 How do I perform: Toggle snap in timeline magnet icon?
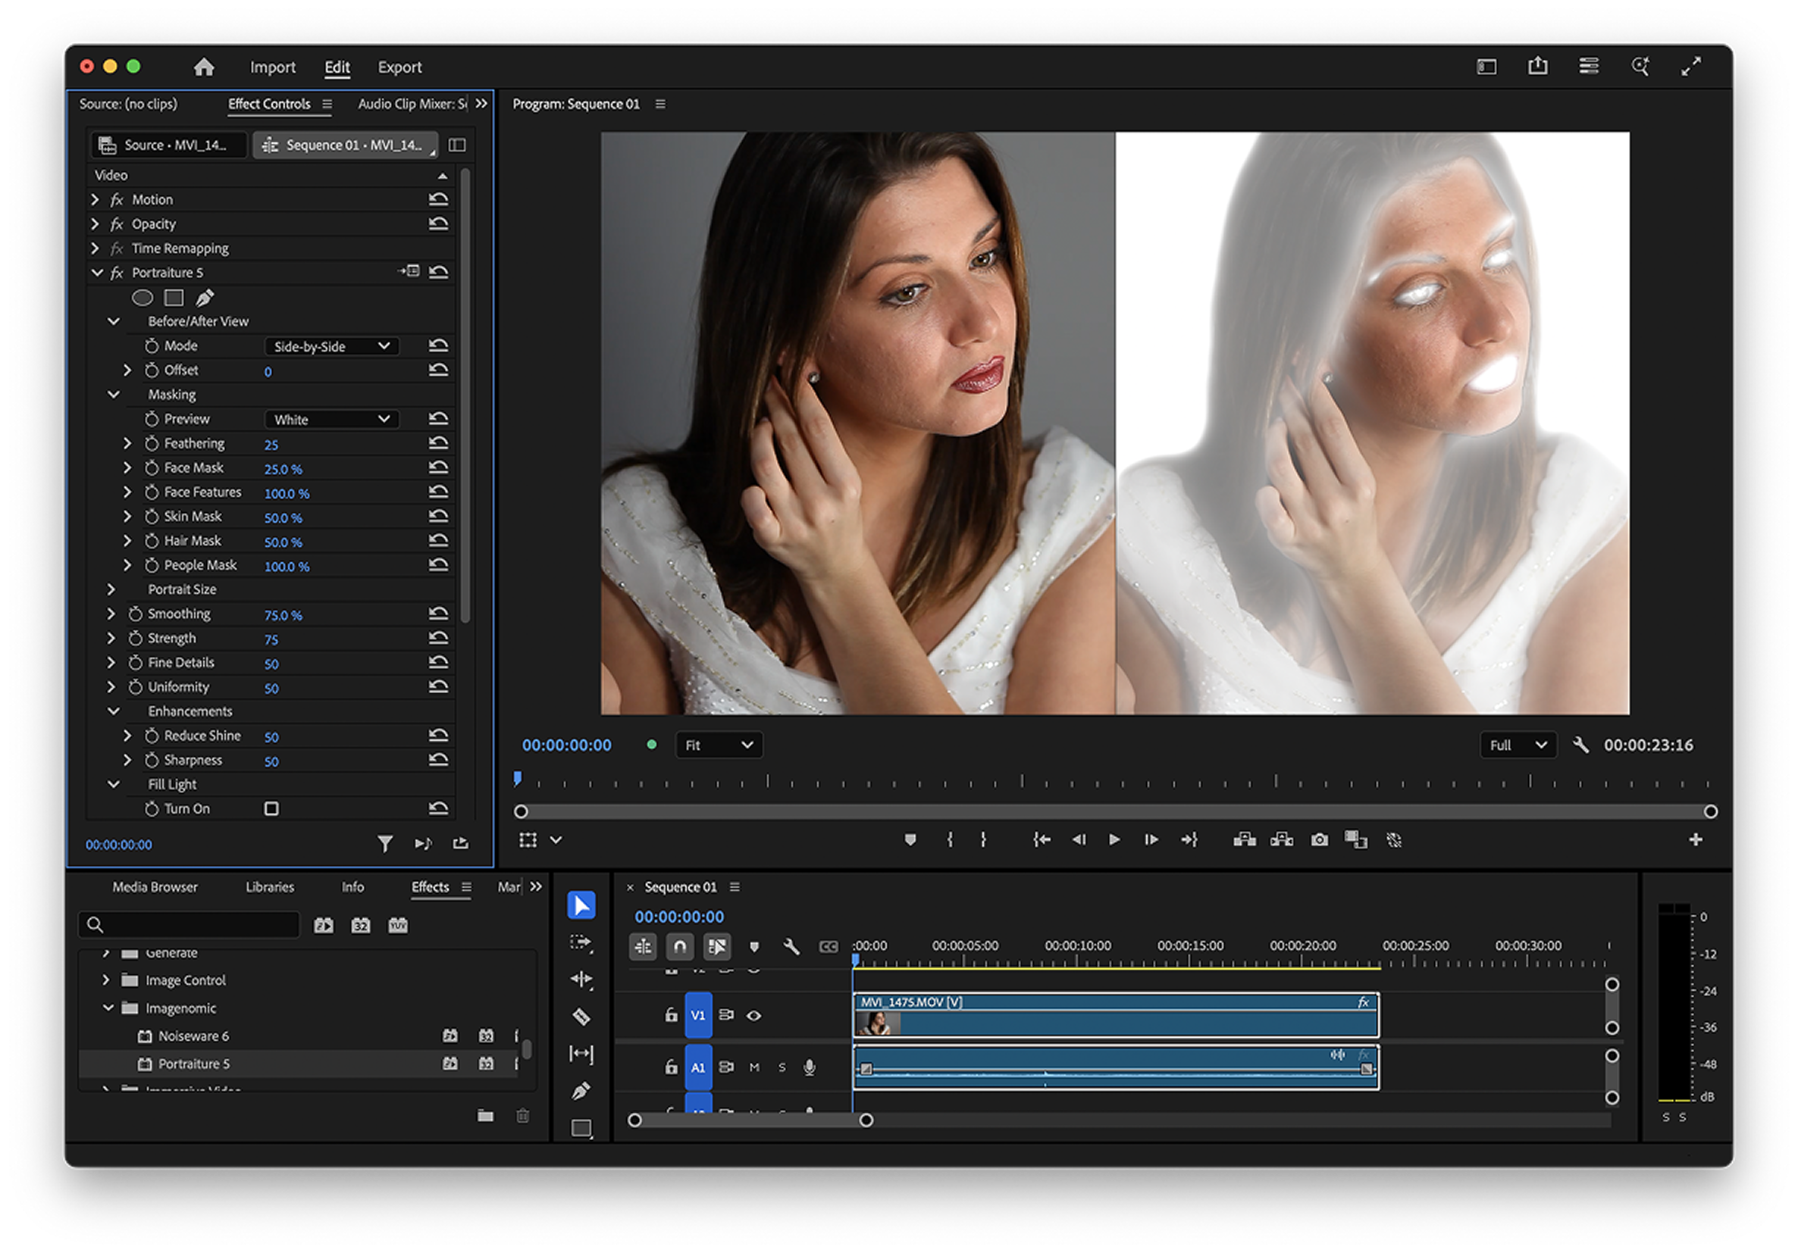coord(680,947)
